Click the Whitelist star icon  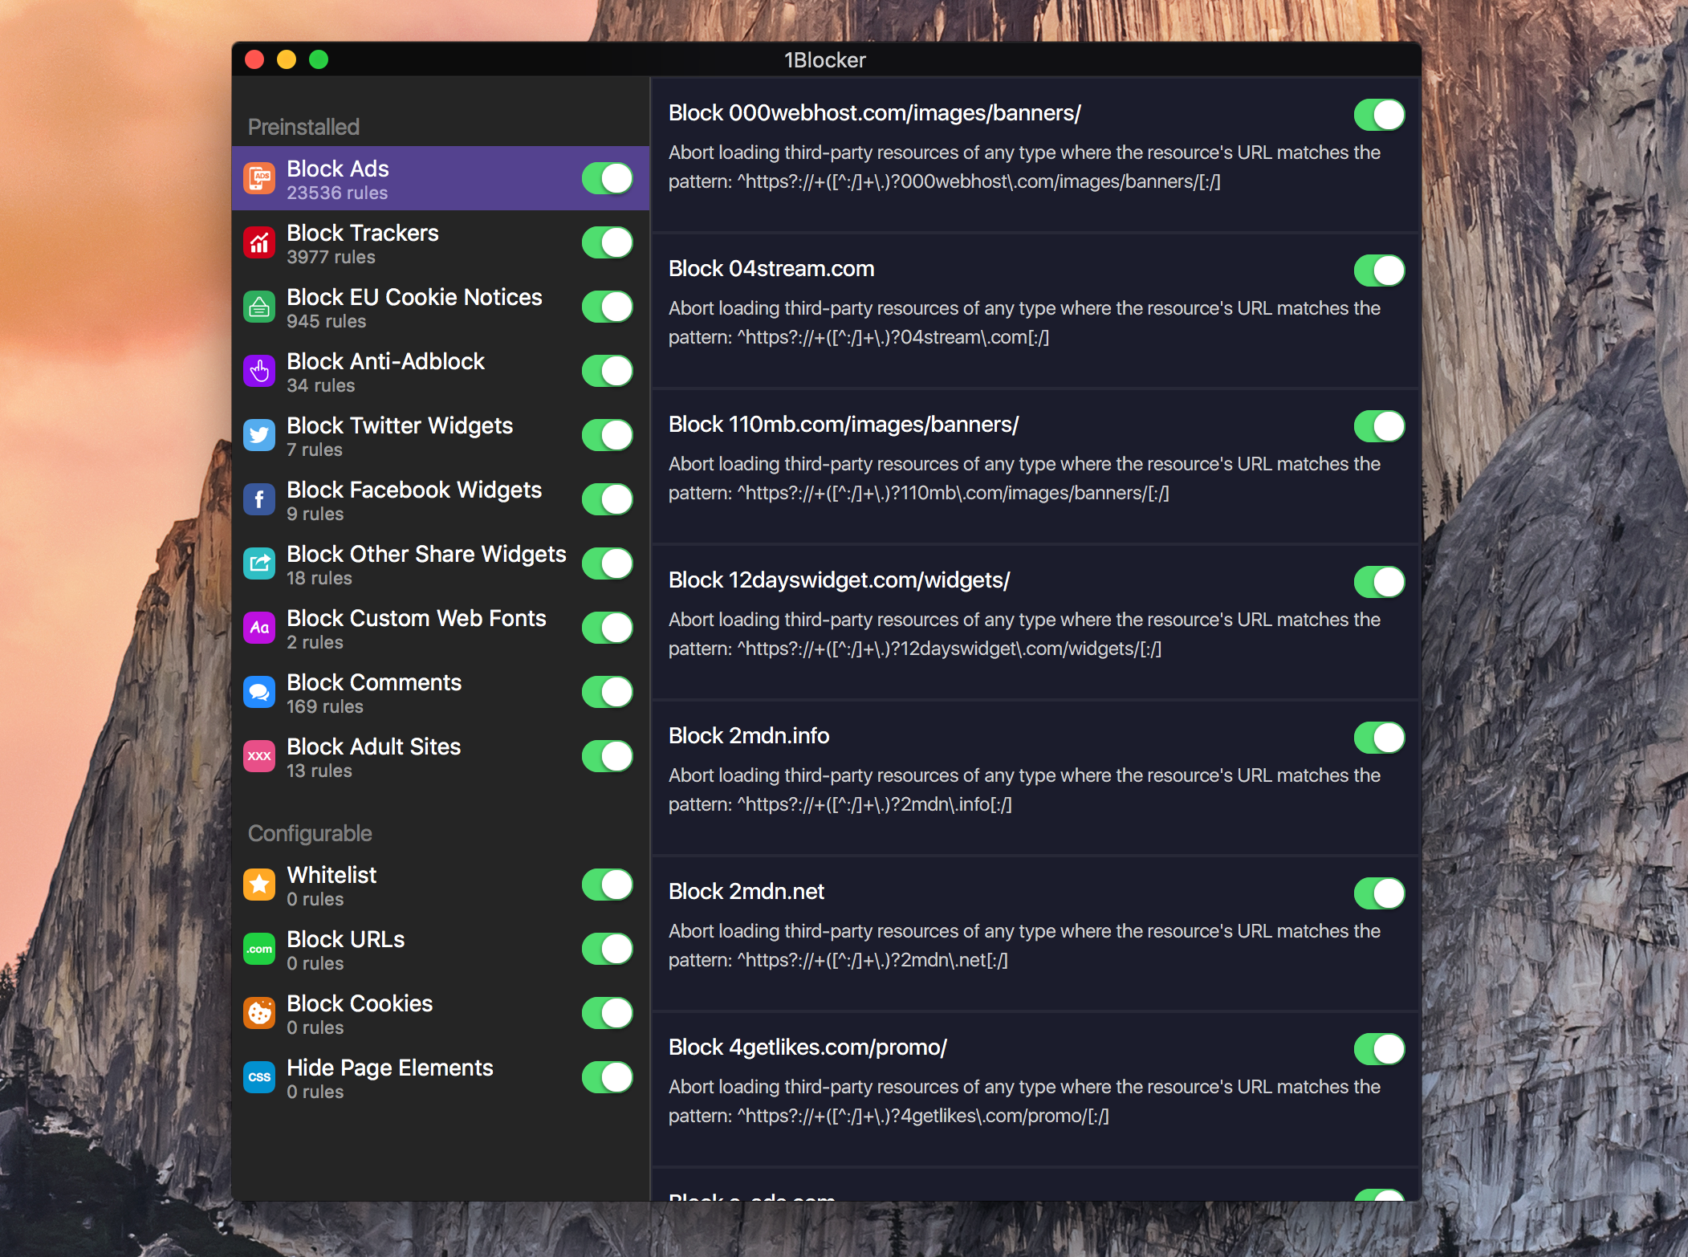point(259,885)
